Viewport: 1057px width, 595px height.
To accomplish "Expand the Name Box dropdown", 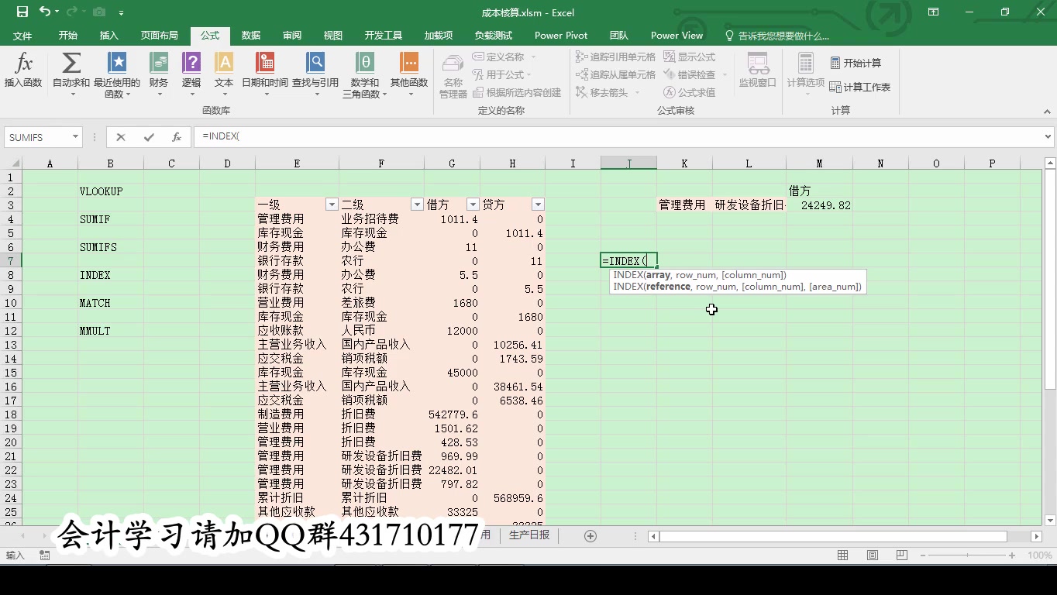I will point(75,137).
